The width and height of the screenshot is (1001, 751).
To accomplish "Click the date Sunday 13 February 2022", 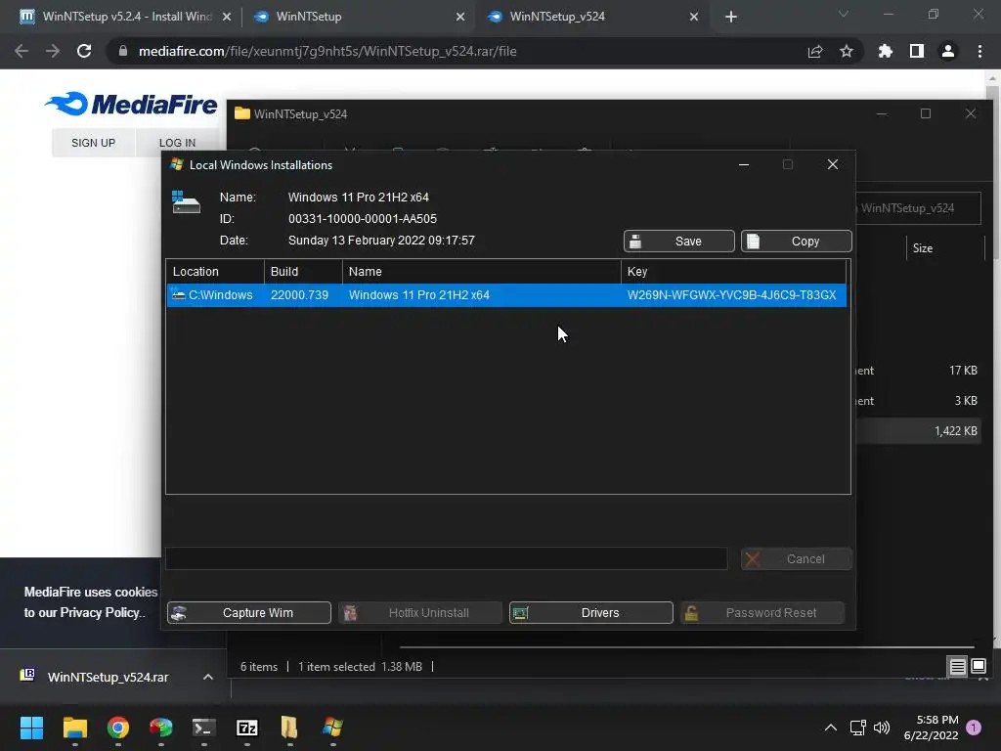I will point(382,241).
